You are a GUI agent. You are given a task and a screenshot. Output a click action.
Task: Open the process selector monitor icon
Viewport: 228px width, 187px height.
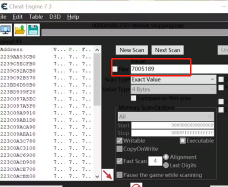[5, 30]
